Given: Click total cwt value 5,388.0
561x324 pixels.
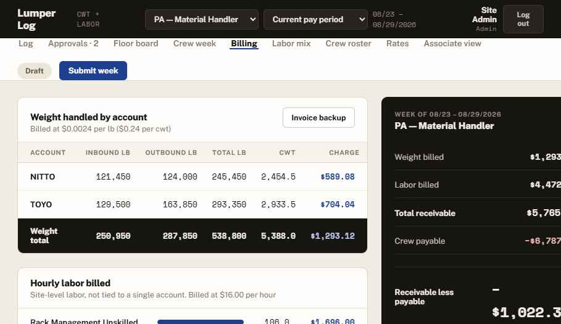Looking at the screenshot, I should tap(278, 236).
